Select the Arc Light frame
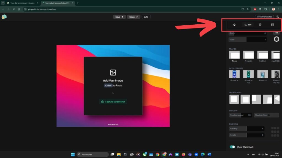 pyautogui.click(x=248, y=55)
